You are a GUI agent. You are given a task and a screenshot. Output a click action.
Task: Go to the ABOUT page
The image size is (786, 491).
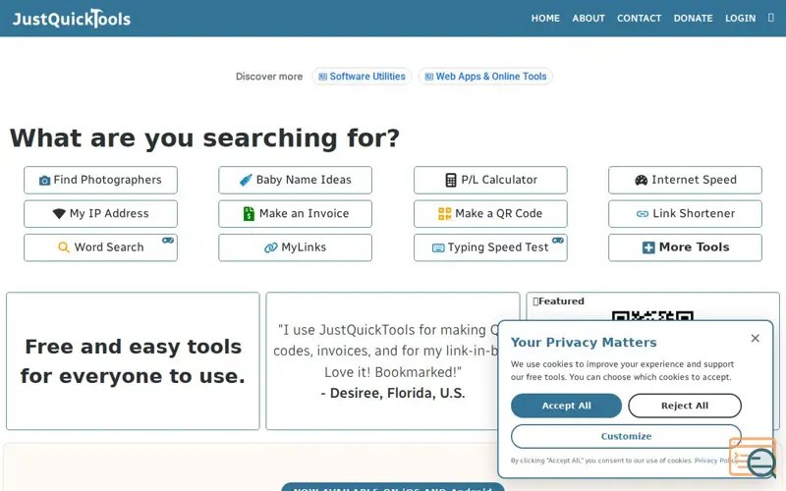pos(589,18)
